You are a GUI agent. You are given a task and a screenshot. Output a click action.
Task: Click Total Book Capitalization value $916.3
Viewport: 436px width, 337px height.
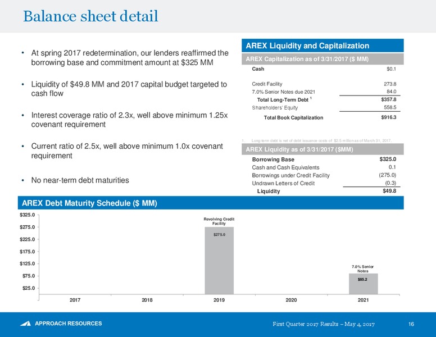coord(389,117)
